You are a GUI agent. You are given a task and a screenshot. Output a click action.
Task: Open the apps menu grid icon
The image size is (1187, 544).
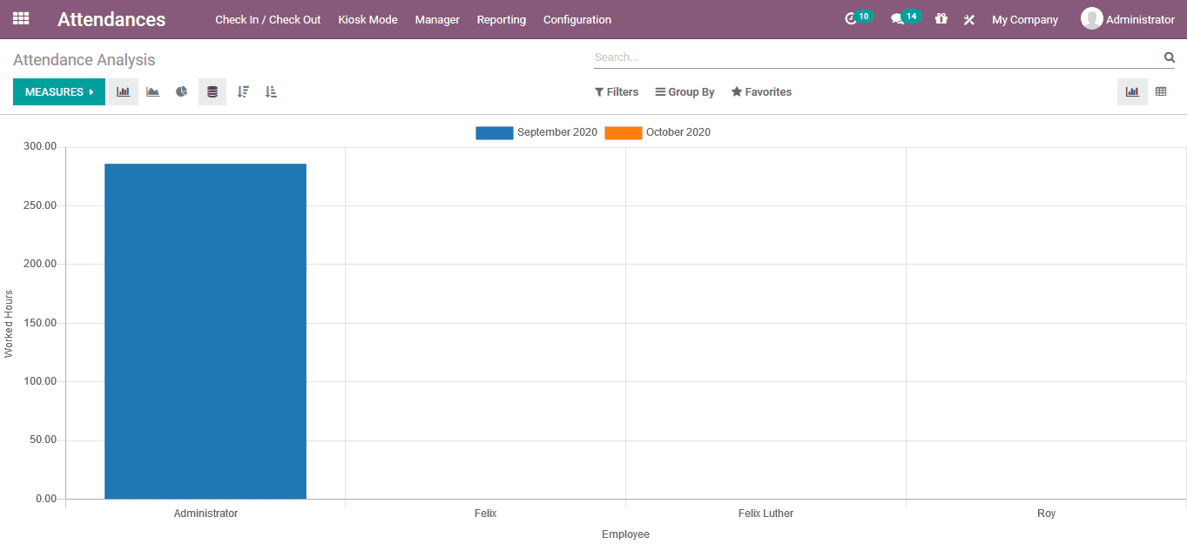(x=20, y=18)
